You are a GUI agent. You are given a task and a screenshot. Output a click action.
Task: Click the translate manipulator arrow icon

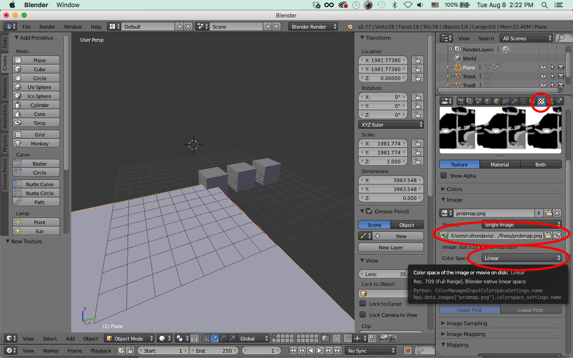[214, 339]
